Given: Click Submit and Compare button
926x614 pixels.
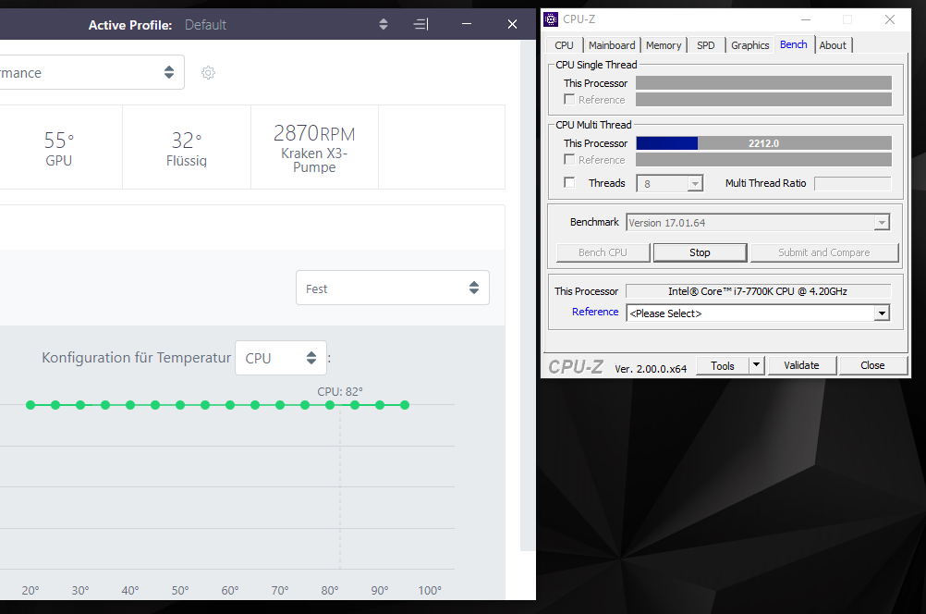Looking at the screenshot, I should 824,252.
